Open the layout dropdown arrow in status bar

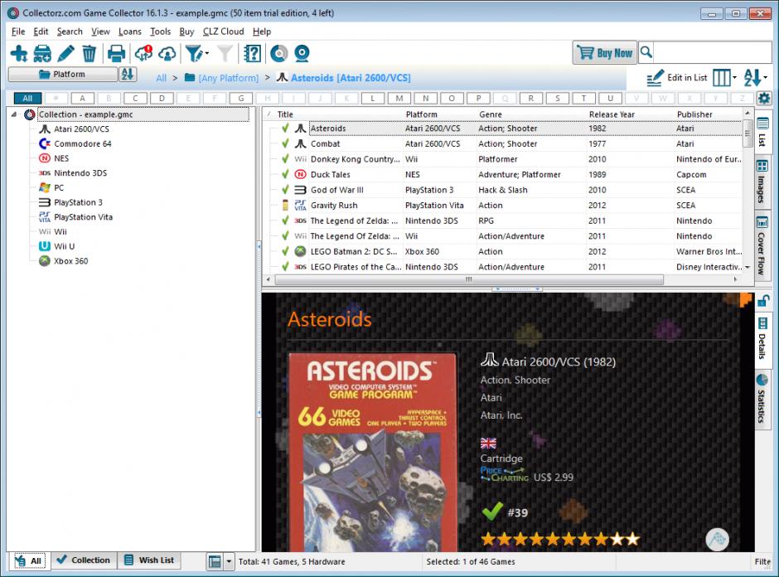[229, 561]
